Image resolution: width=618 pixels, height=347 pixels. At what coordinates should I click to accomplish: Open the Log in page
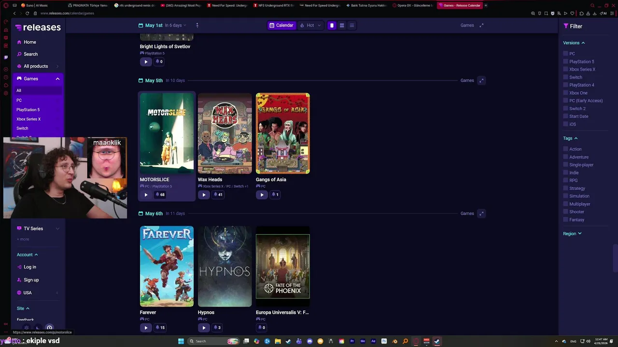tap(30, 267)
